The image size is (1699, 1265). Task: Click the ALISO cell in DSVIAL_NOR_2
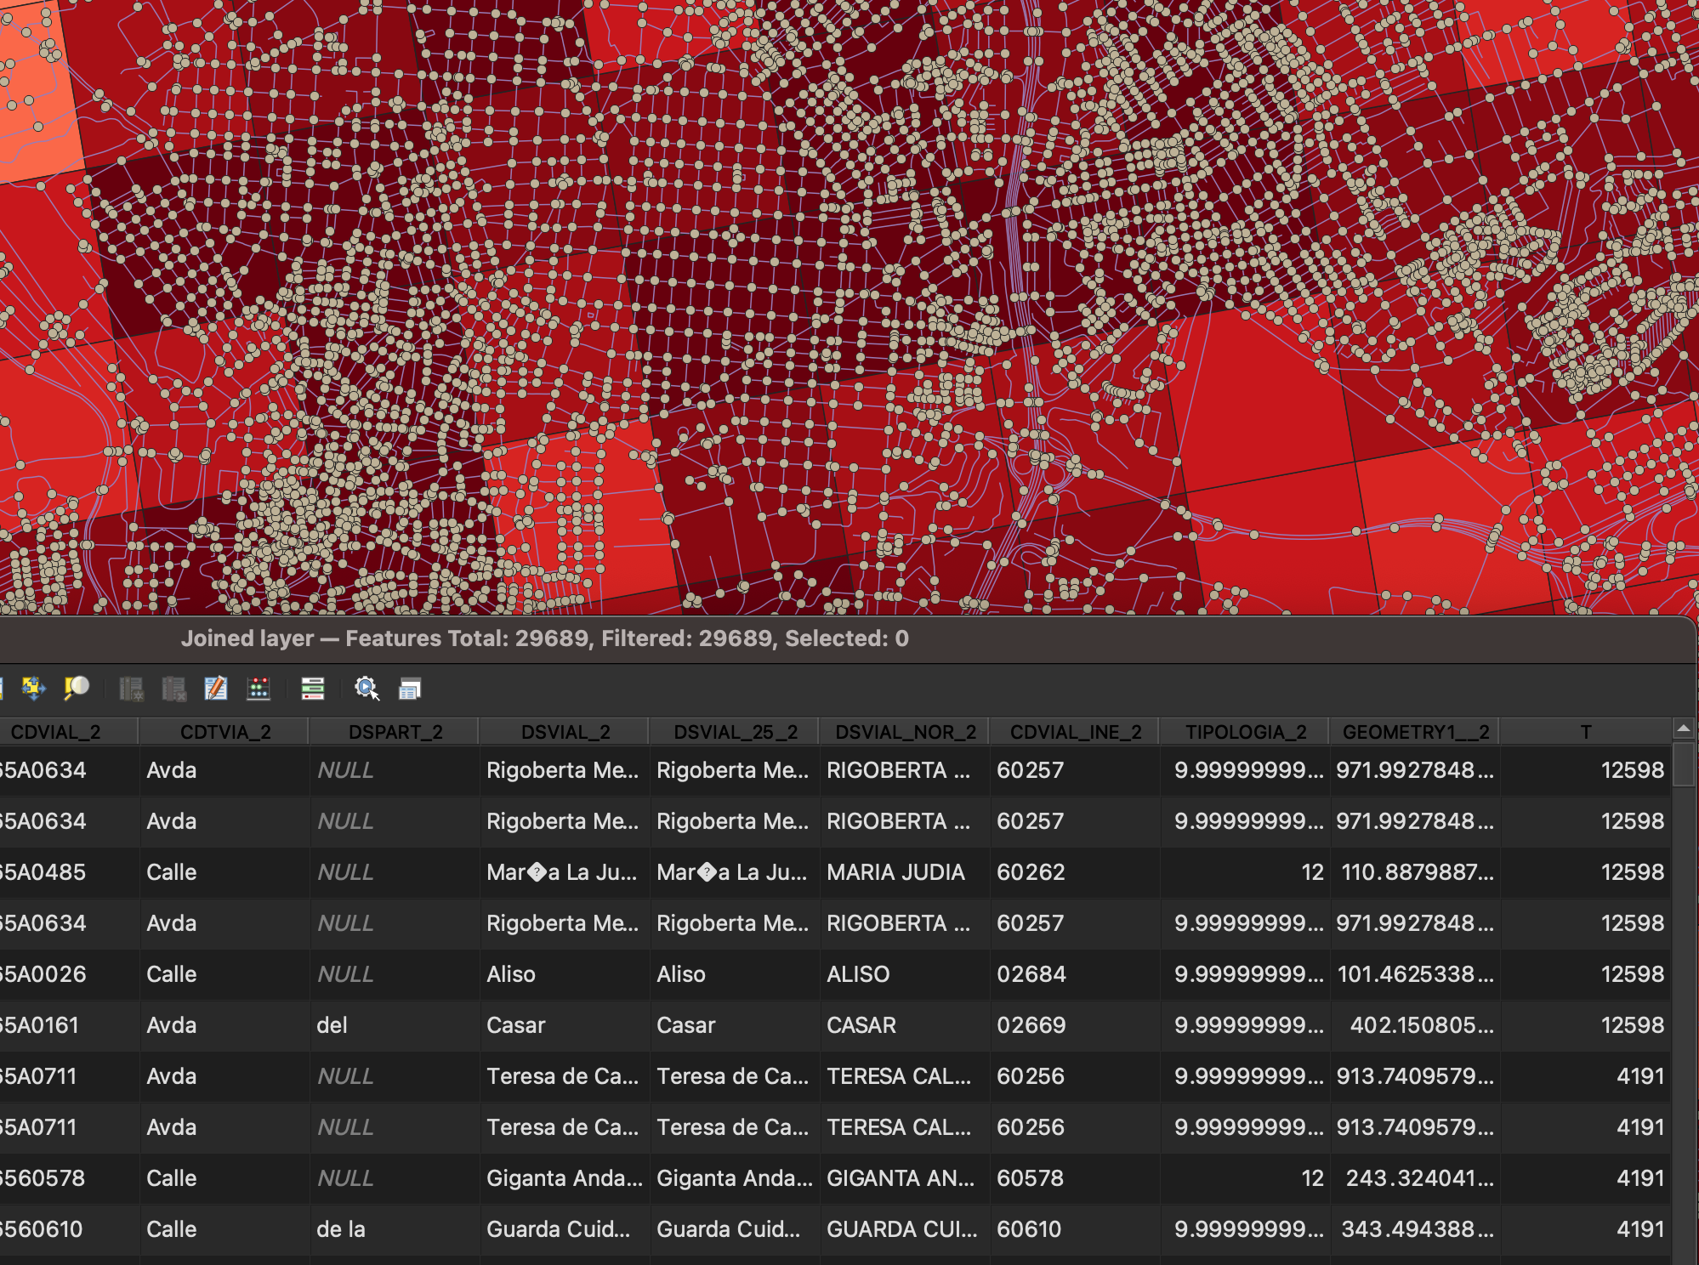coord(858,974)
